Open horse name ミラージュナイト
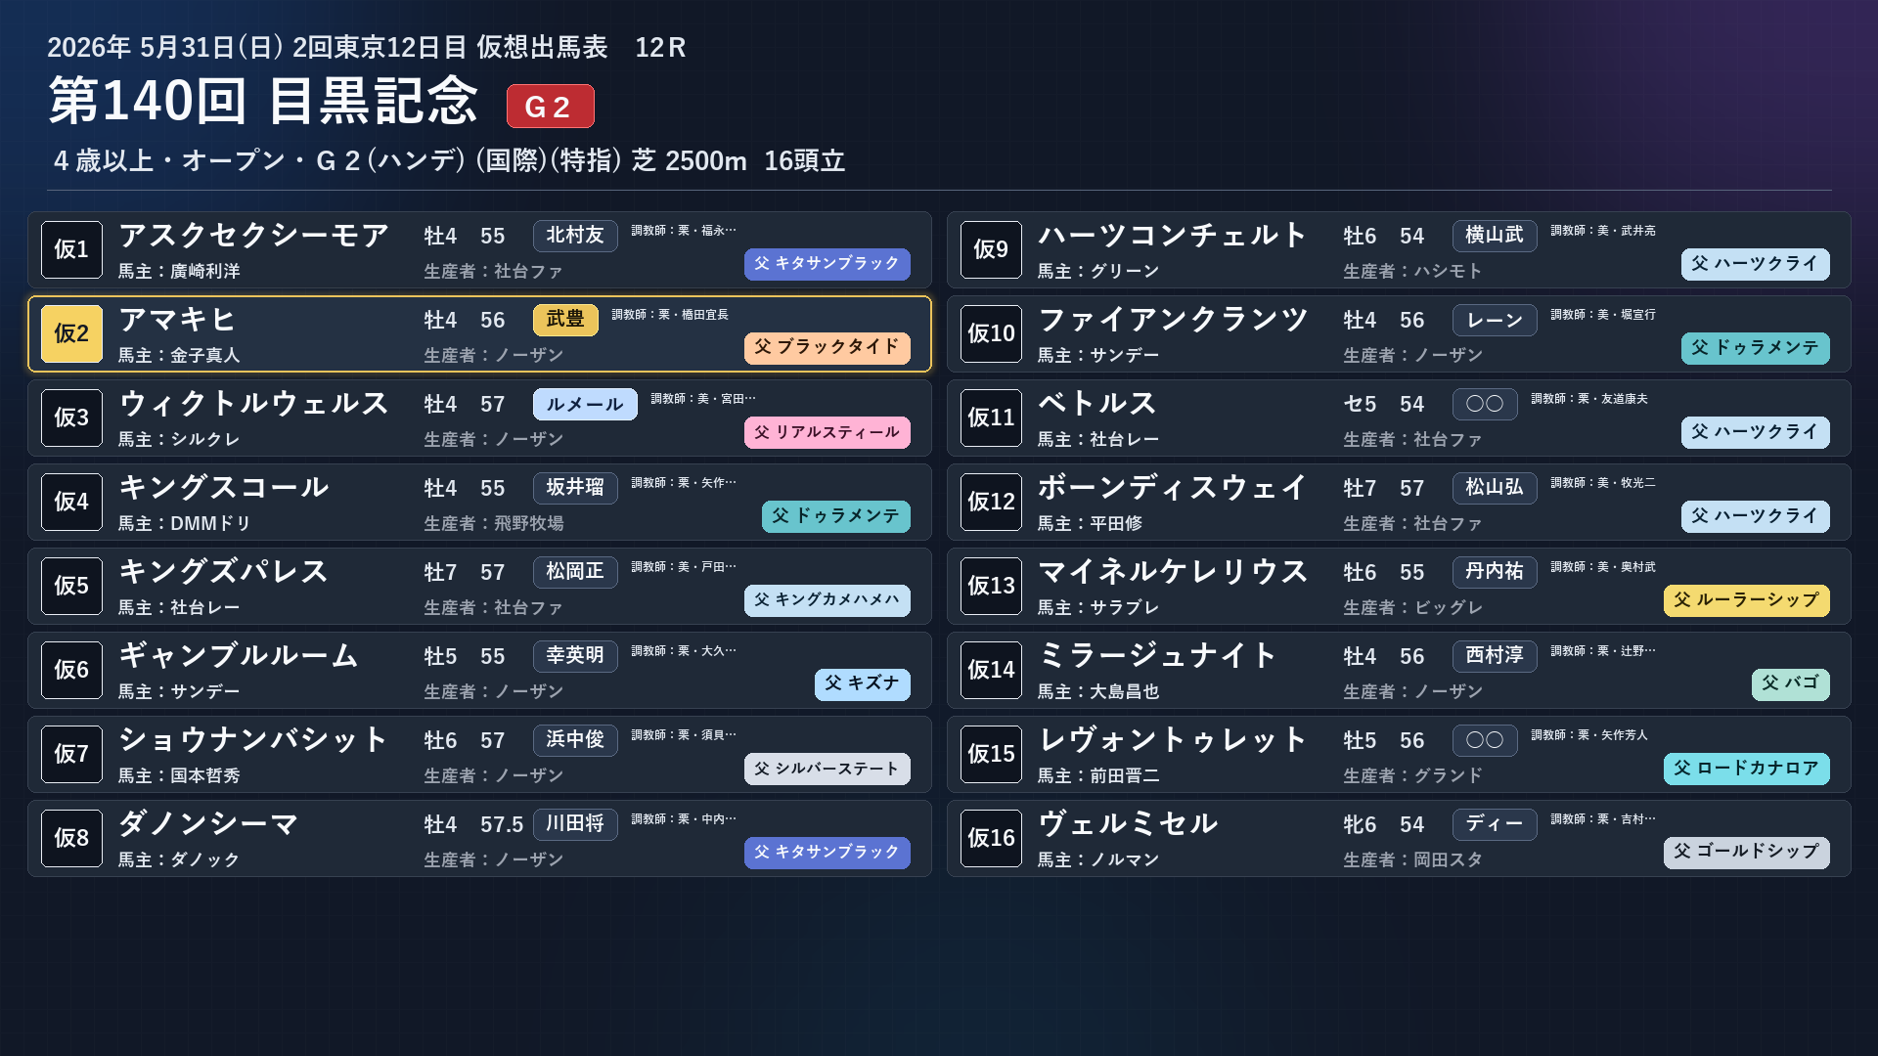1878x1056 pixels. [1158, 656]
